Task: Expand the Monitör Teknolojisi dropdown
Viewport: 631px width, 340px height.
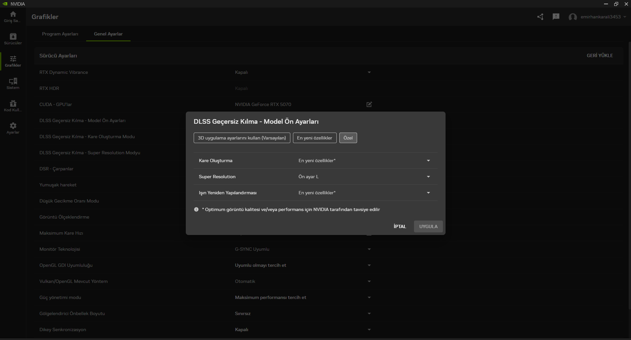Action: click(369, 249)
